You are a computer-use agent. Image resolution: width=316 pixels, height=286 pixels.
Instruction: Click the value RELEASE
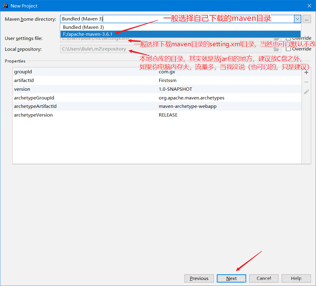[168, 115]
